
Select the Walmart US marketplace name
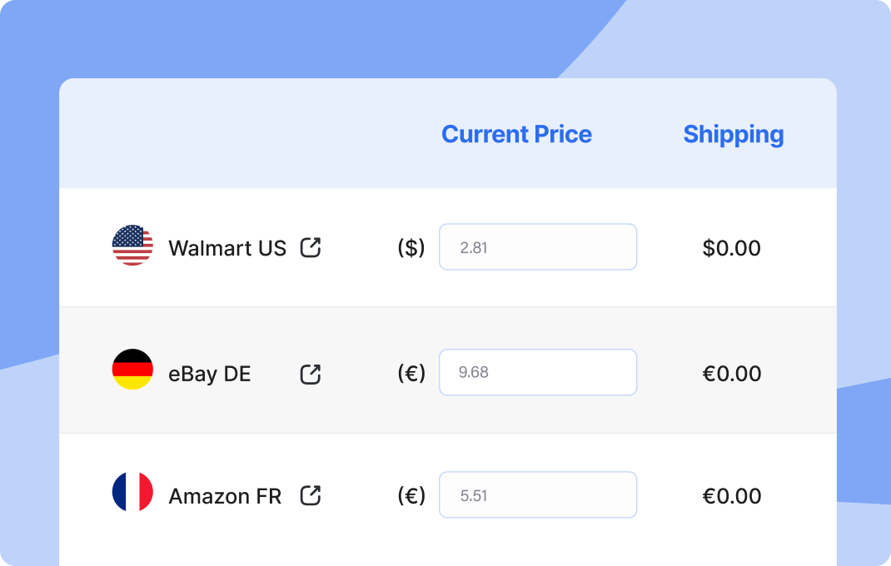point(227,248)
